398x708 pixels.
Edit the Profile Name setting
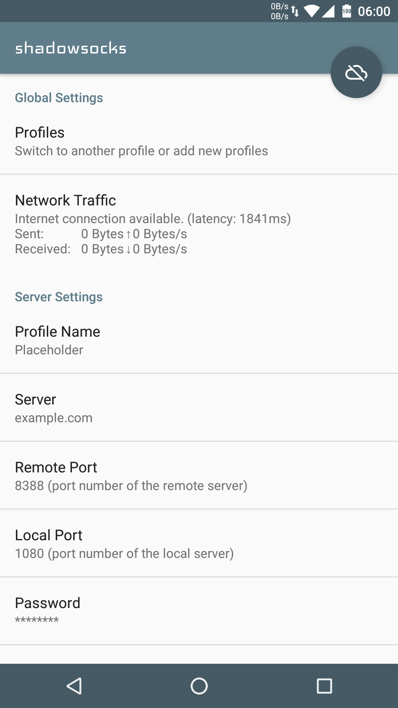pyautogui.click(x=199, y=340)
